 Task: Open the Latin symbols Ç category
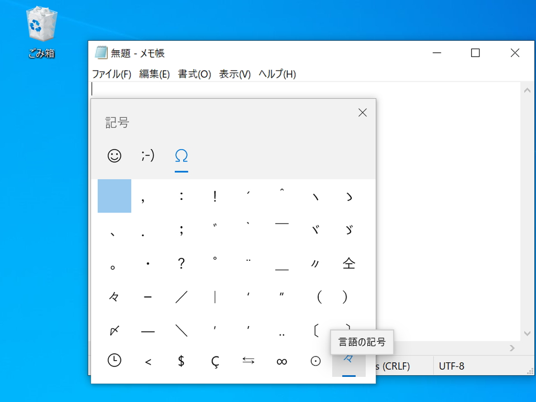click(215, 360)
